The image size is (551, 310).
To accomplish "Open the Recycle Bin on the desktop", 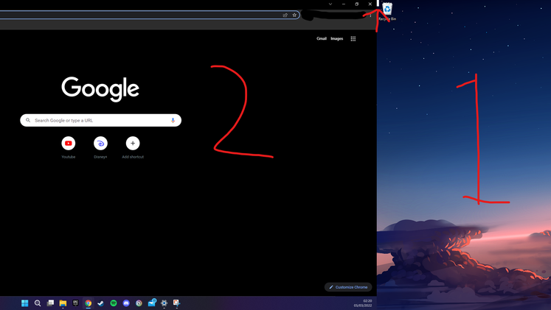I will 387,11.
